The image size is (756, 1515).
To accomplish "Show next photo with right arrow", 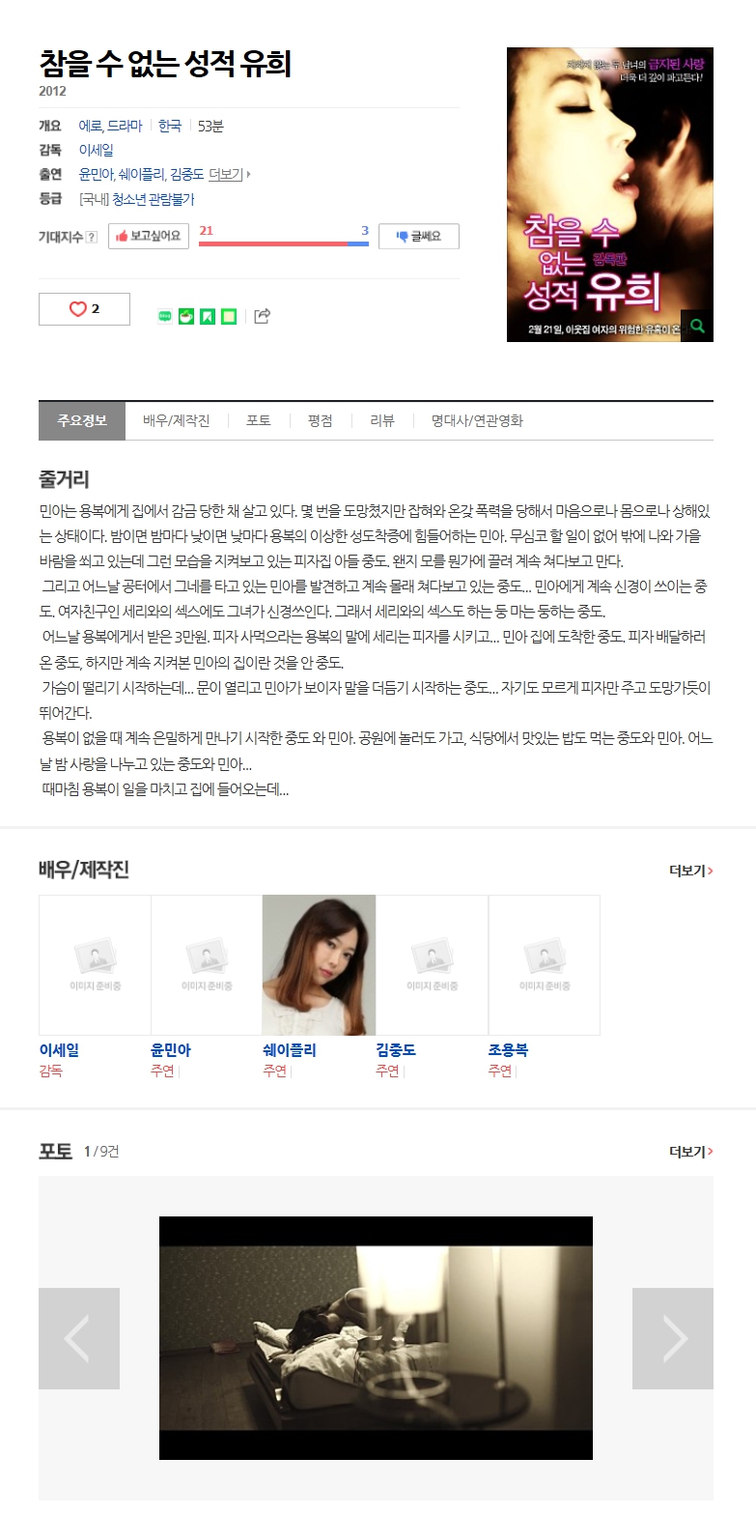I will click(673, 1338).
